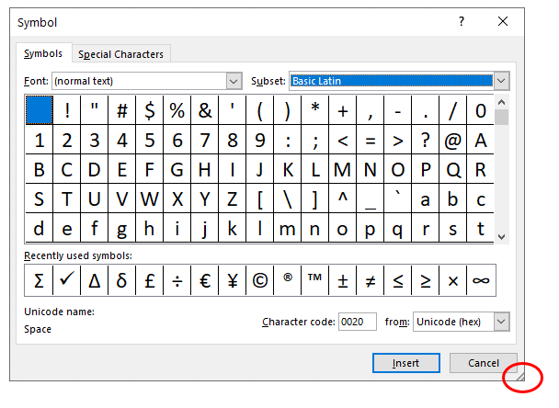The height and width of the screenshot is (408, 559).
Task: Open the Symbols tab
Action: pyautogui.click(x=43, y=54)
